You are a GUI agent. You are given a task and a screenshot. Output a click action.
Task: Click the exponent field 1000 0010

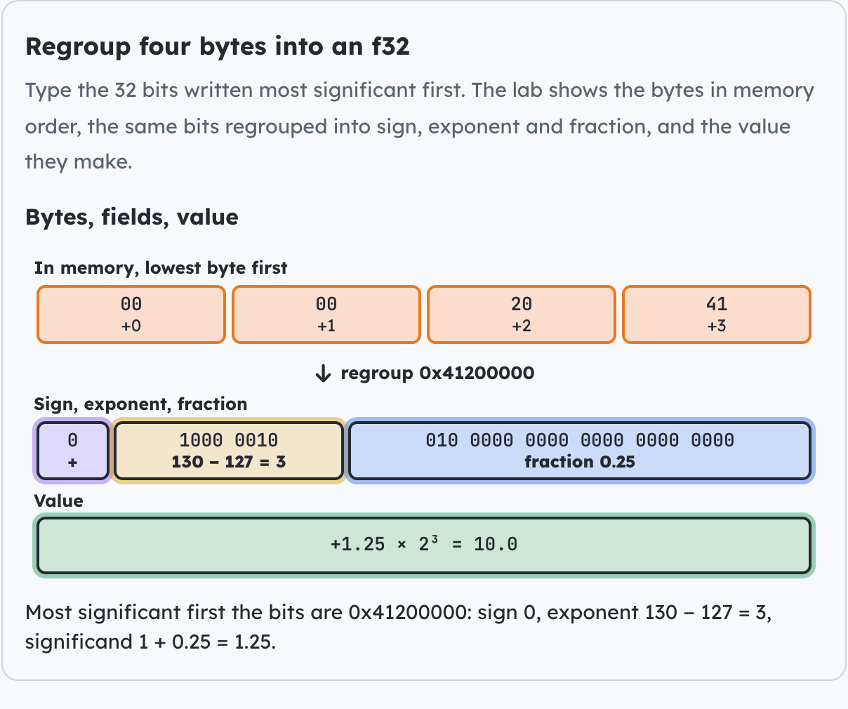click(x=229, y=451)
